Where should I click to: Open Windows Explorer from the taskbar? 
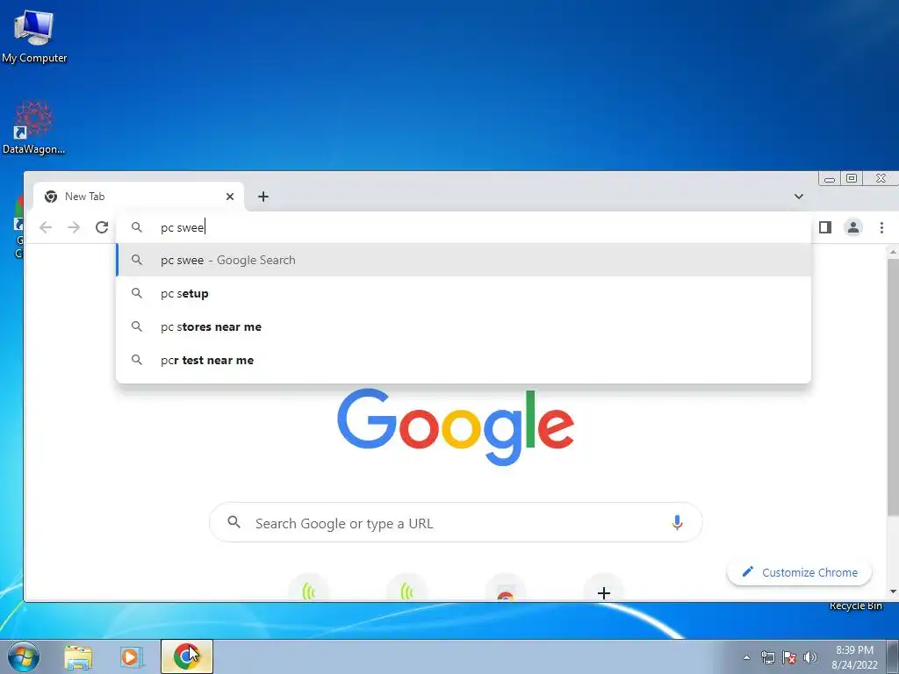pyautogui.click(x=78, y=657)
